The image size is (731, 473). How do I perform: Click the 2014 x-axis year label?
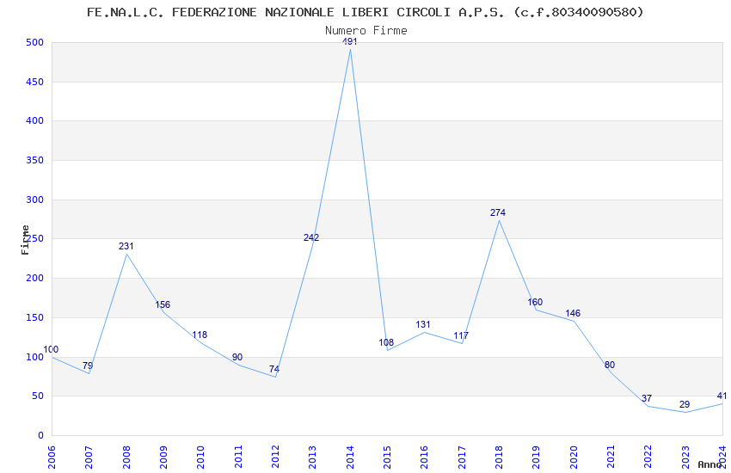coord(350,458)
